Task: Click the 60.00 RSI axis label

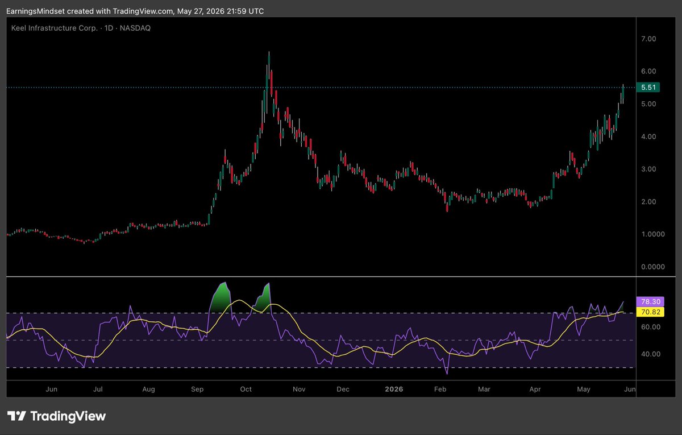Action: (650, 327)
